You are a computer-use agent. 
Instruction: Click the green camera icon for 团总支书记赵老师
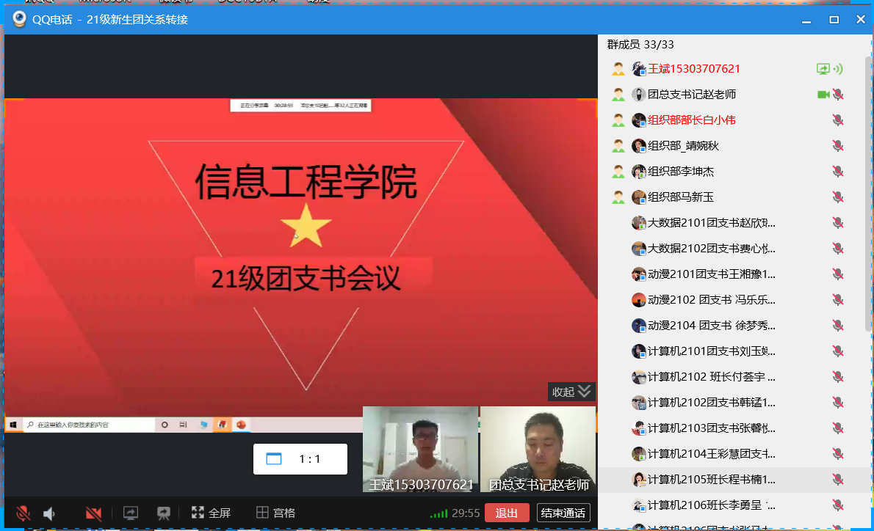point(823,95)
